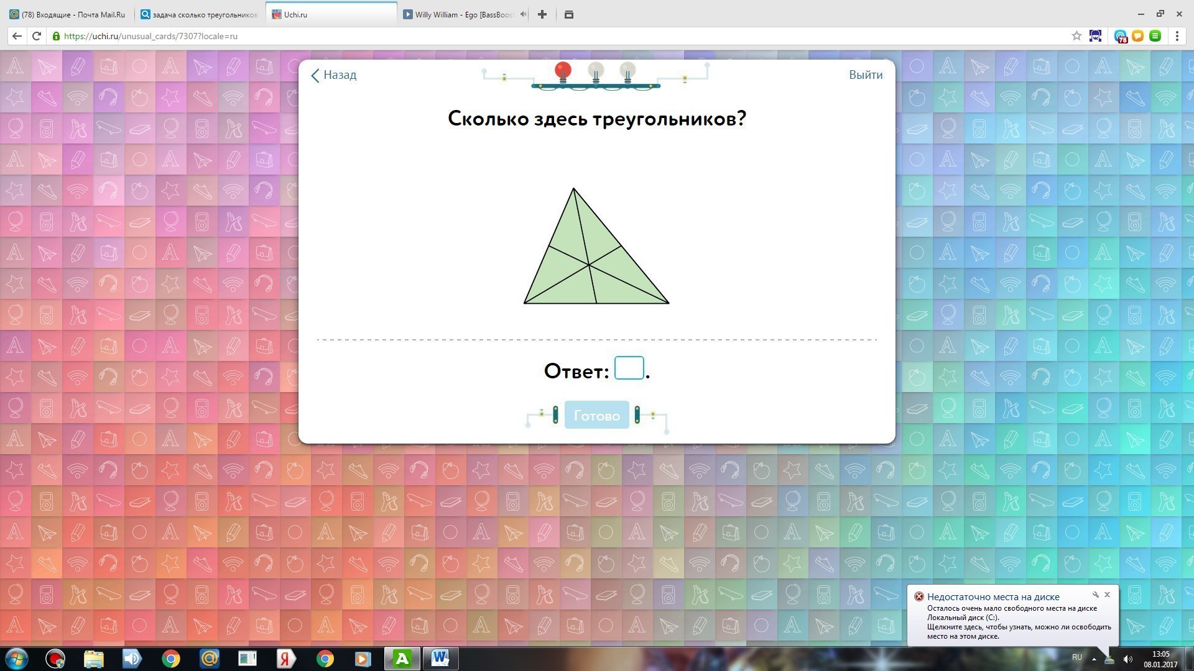Switch to the Почта Mail.Ru tab

tap(68, 14)
